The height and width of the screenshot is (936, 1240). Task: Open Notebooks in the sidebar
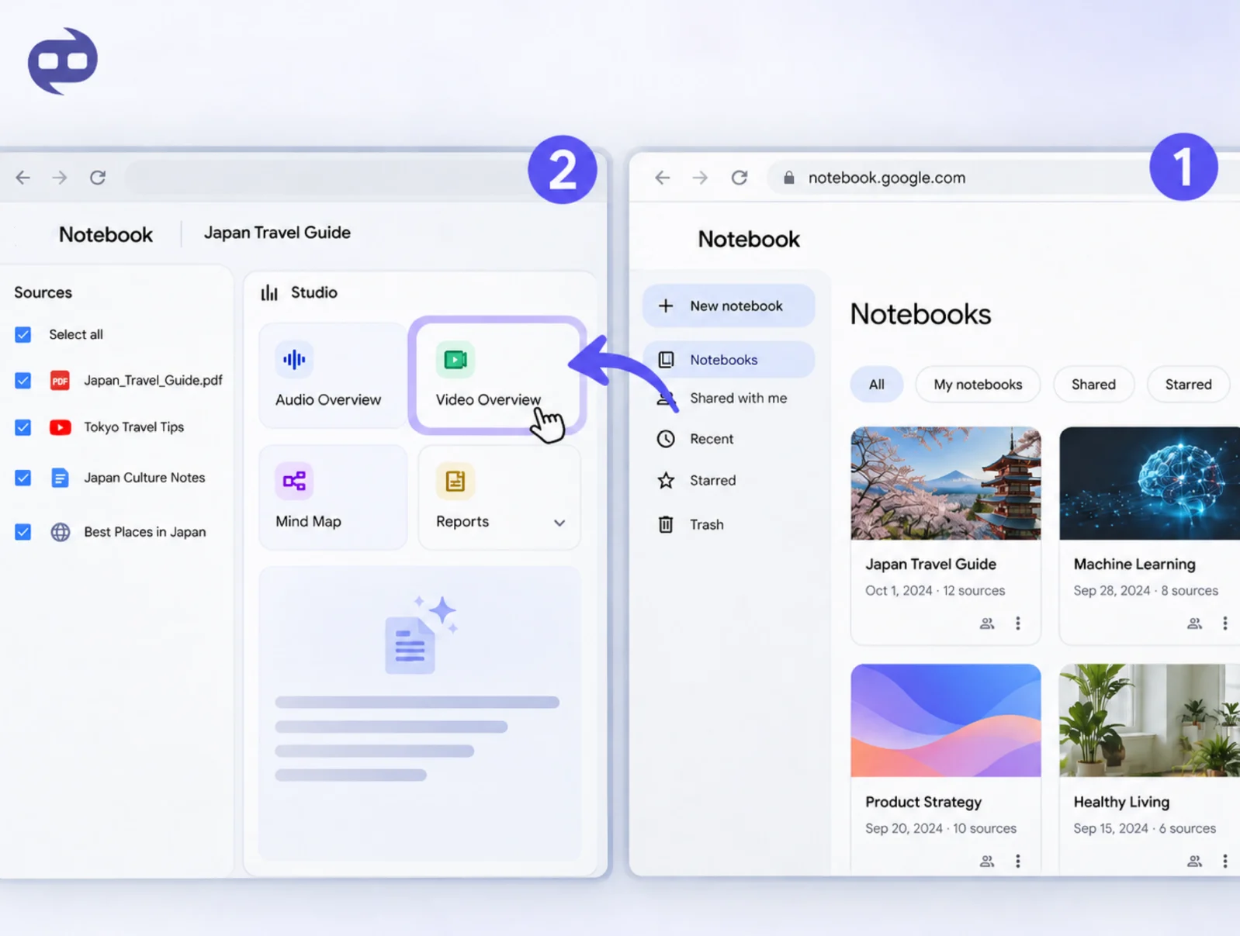click(x=729, y=360)
